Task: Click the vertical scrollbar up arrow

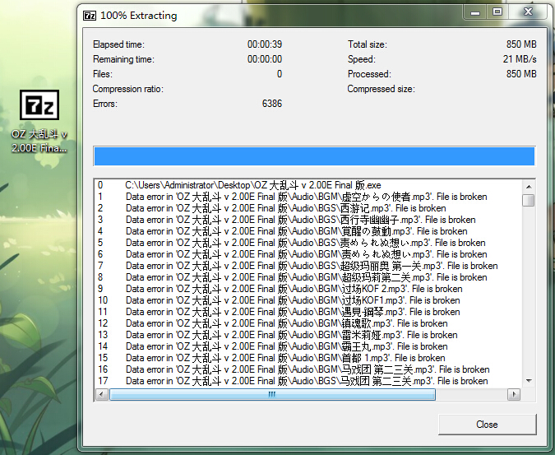Action: [529, 187]
